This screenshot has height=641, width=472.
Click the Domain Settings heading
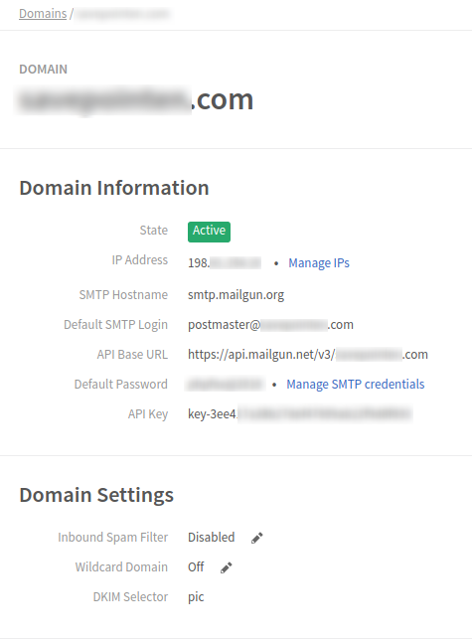(x=96, y=495)
